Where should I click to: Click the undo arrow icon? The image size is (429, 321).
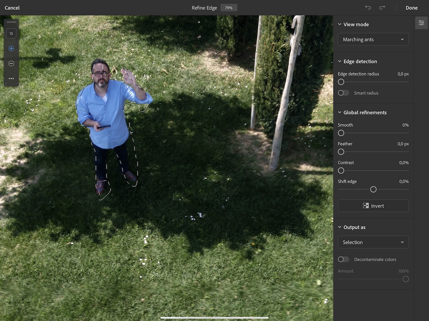point(368,8)
